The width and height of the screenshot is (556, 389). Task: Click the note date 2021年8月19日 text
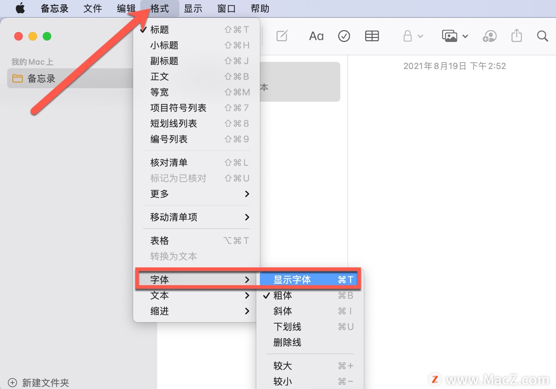tap(455, 66)
